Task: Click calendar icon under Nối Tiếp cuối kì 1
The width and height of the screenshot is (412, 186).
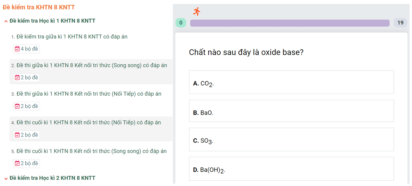Action: (x=17, y=135)
